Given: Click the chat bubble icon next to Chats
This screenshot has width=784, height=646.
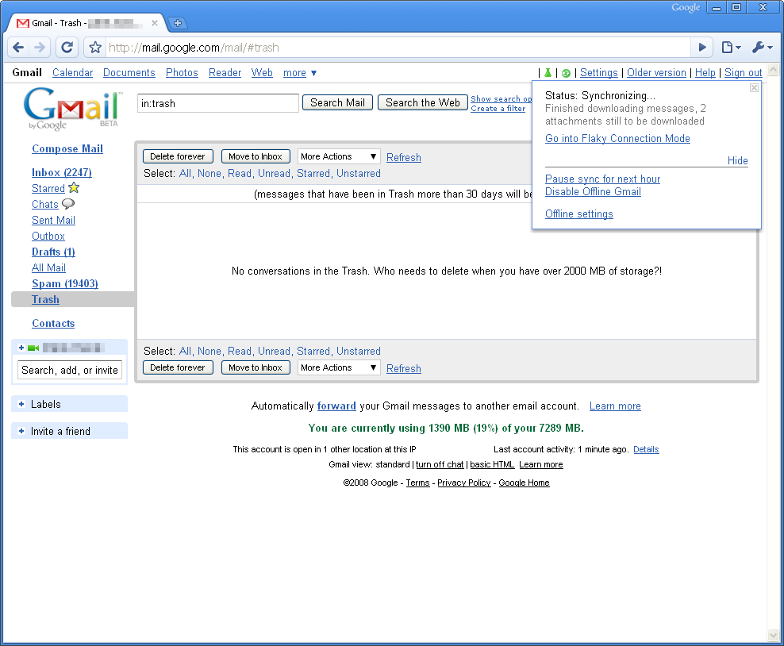Looking at the screenshot, I should tap(68, 204).
